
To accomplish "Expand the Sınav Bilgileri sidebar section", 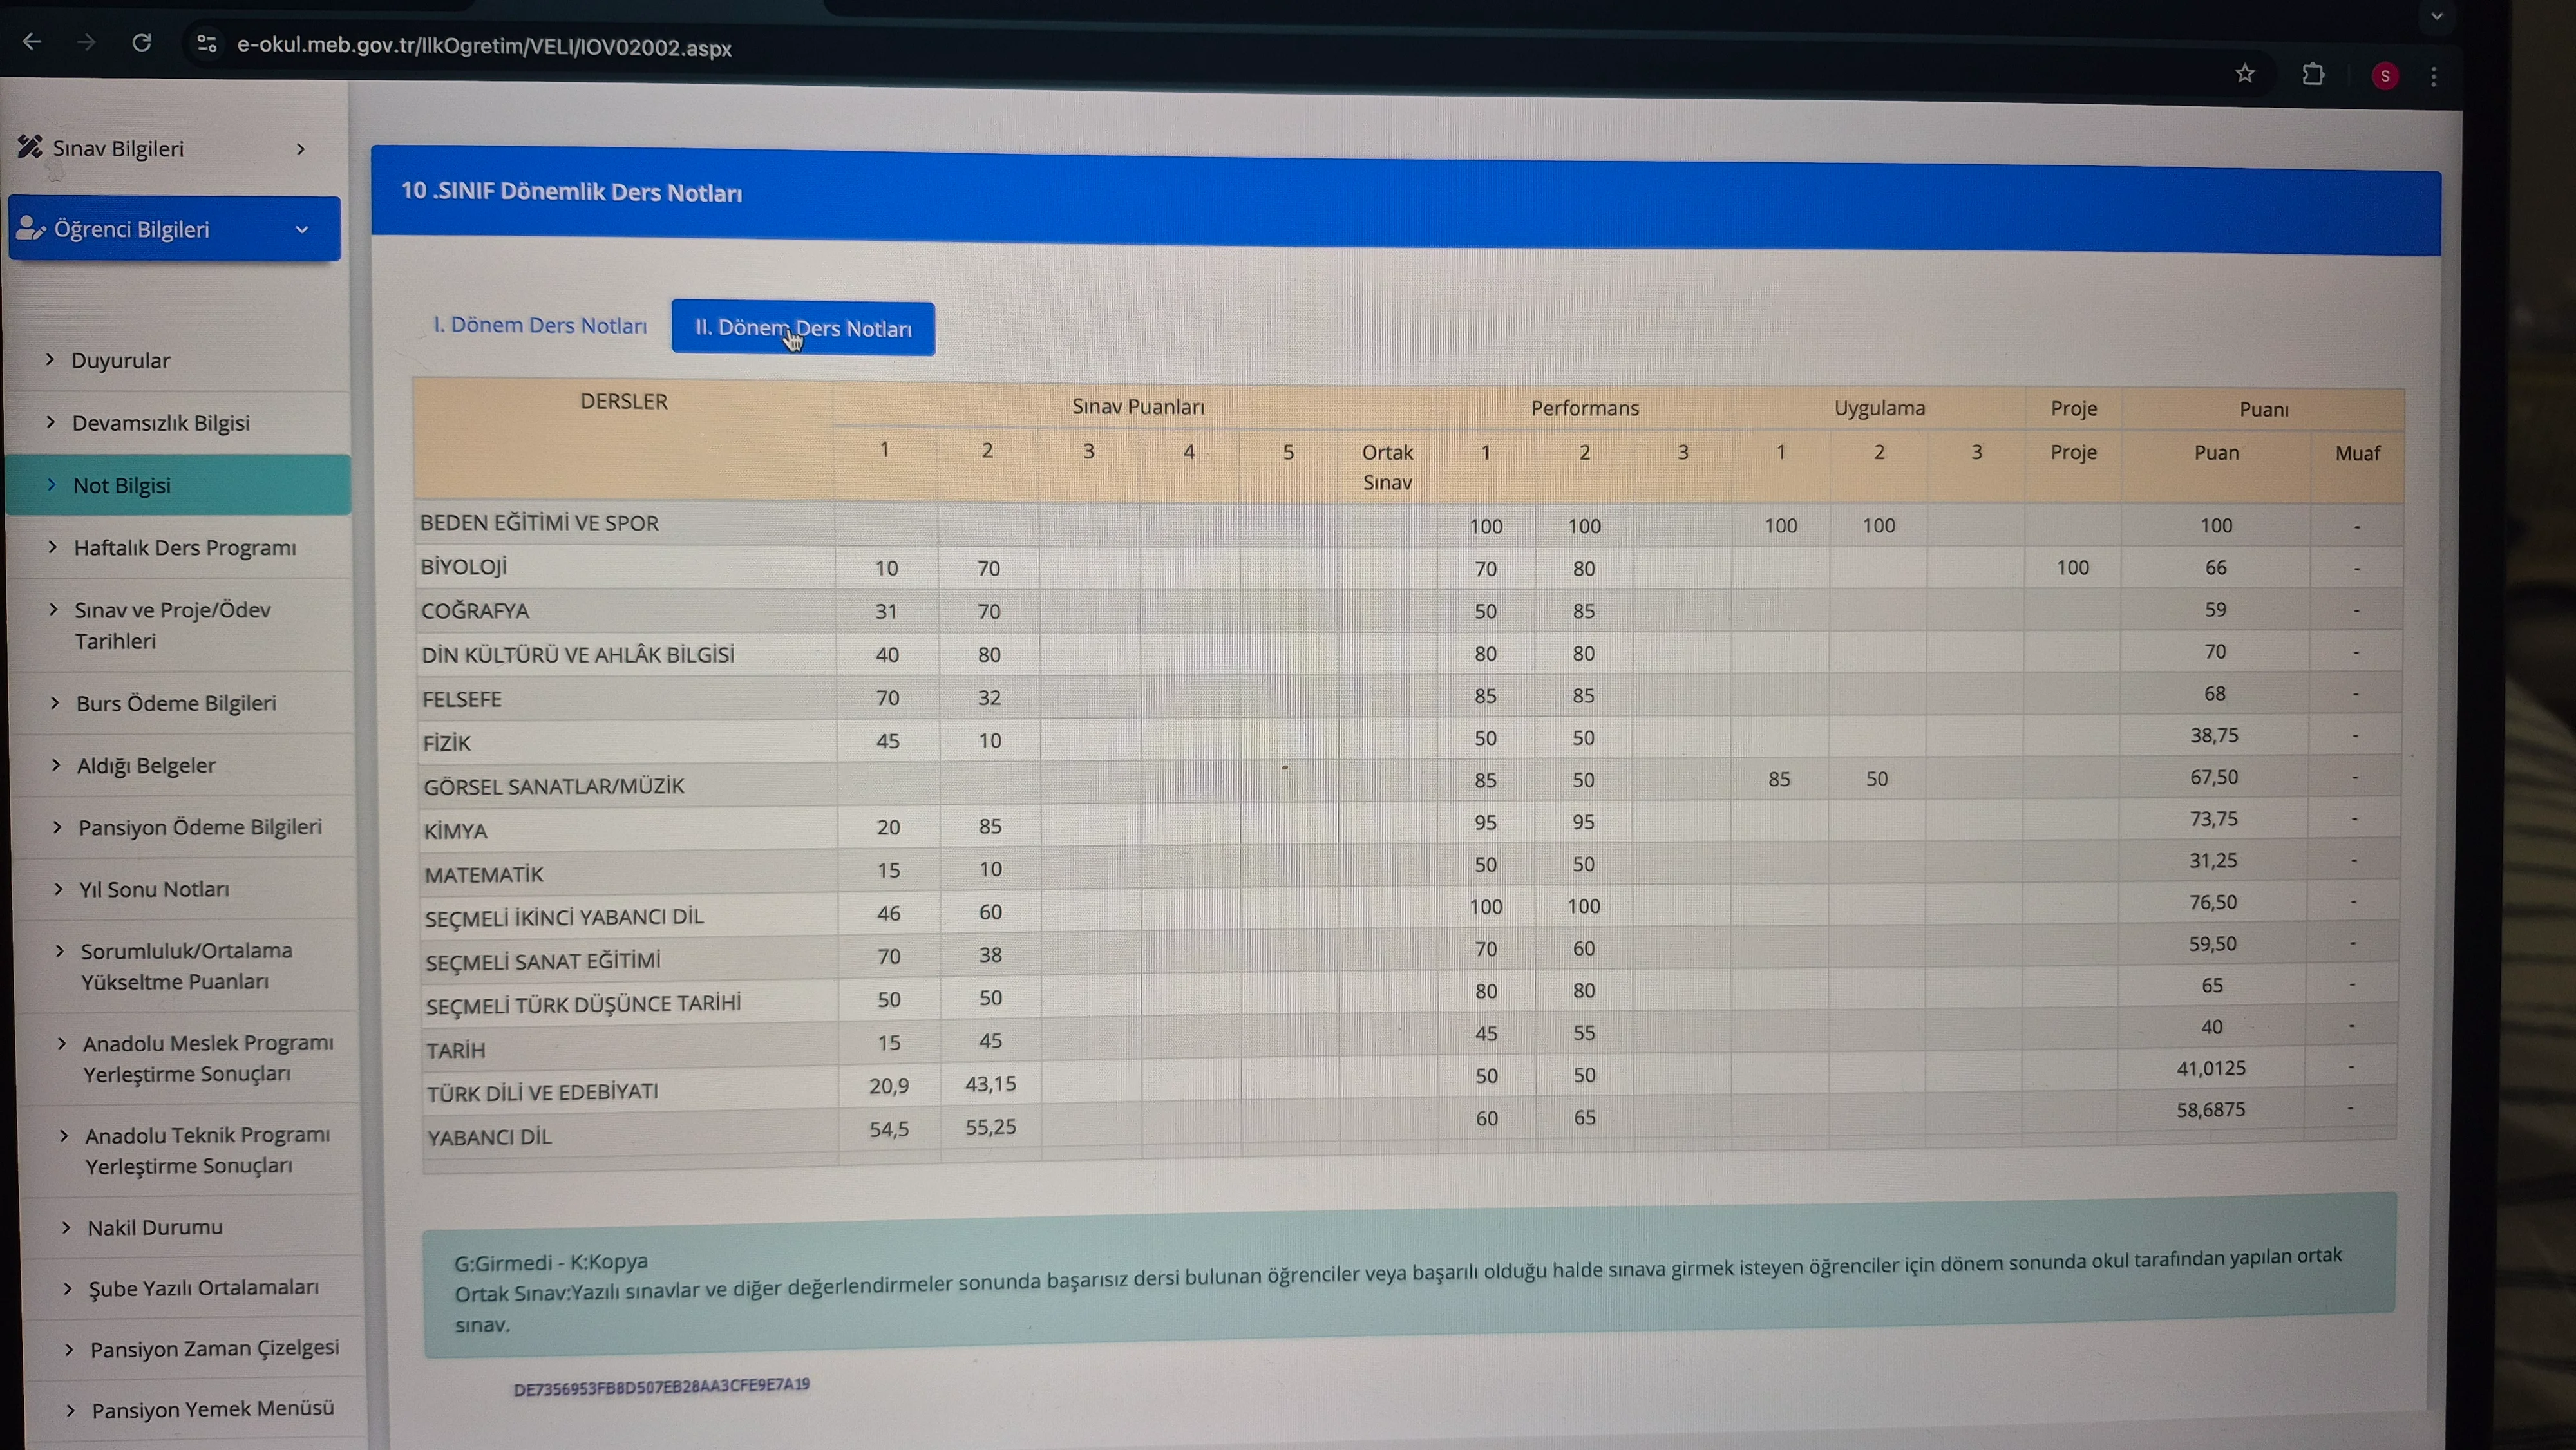I will (x=160, y=149).
